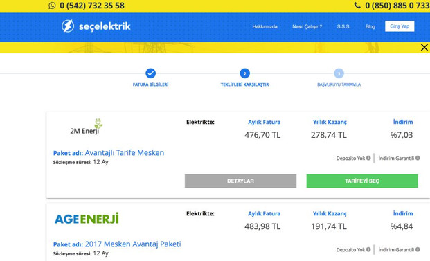The image size is (430, 261).
Task: Click the %4,84 discount value
Action: coord(402,226)
